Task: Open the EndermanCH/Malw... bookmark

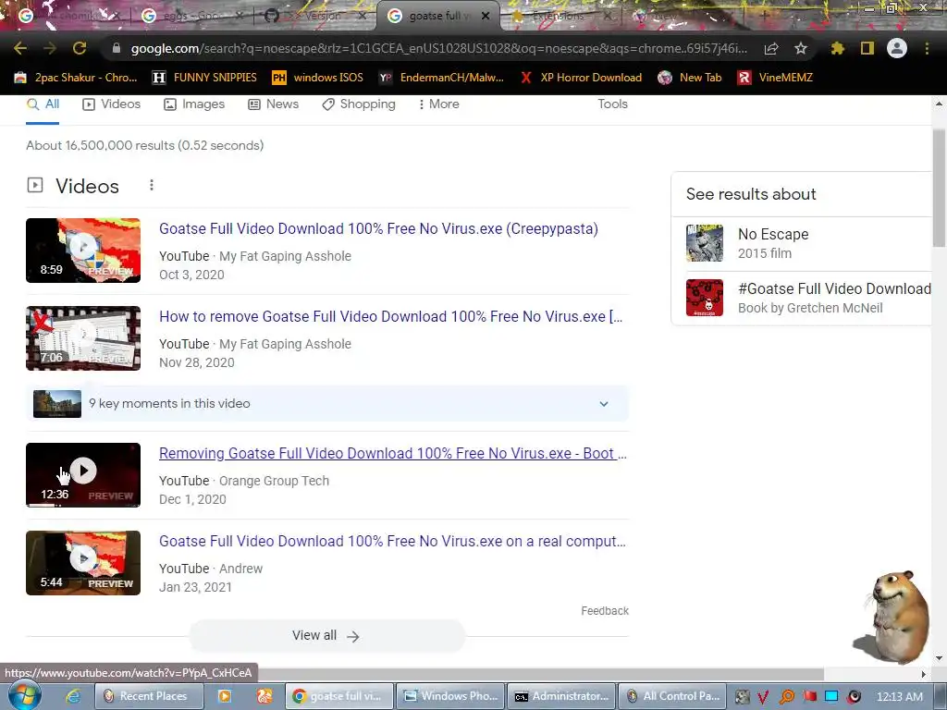Action: (x=441, y=78)
